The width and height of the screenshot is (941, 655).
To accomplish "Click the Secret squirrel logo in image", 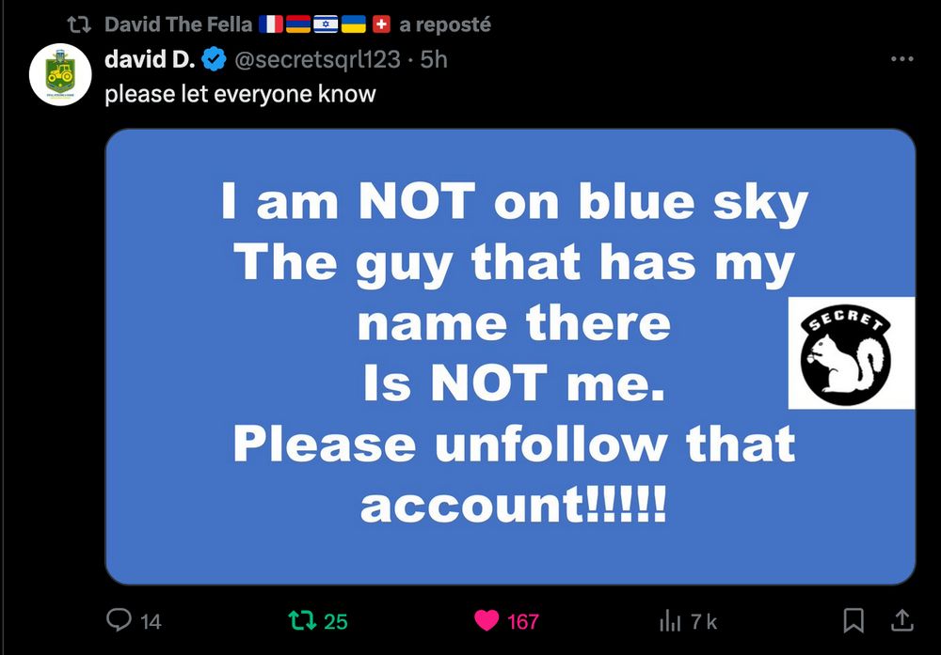I will click(x=851, y=353).
